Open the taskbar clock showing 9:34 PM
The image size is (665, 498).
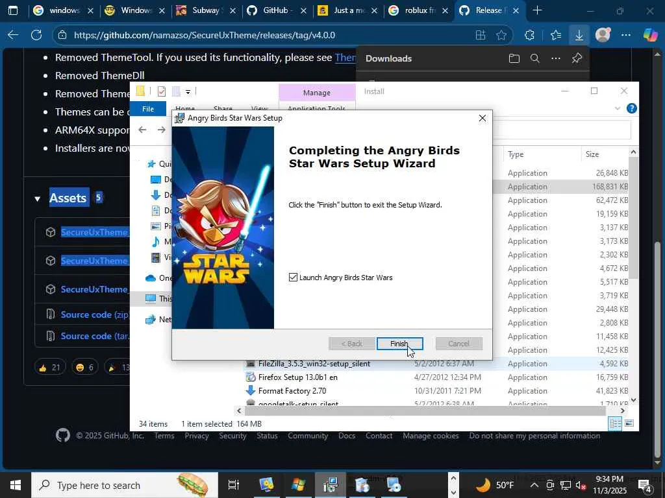tap(609, 485)
